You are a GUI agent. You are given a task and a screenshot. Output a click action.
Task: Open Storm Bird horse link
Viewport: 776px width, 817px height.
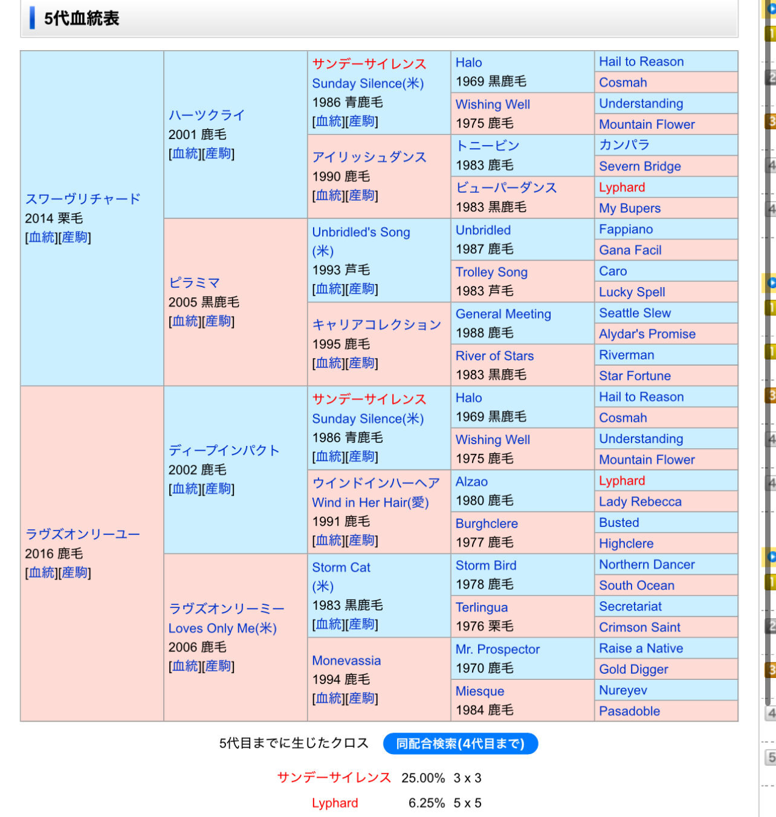click(486, 566)
